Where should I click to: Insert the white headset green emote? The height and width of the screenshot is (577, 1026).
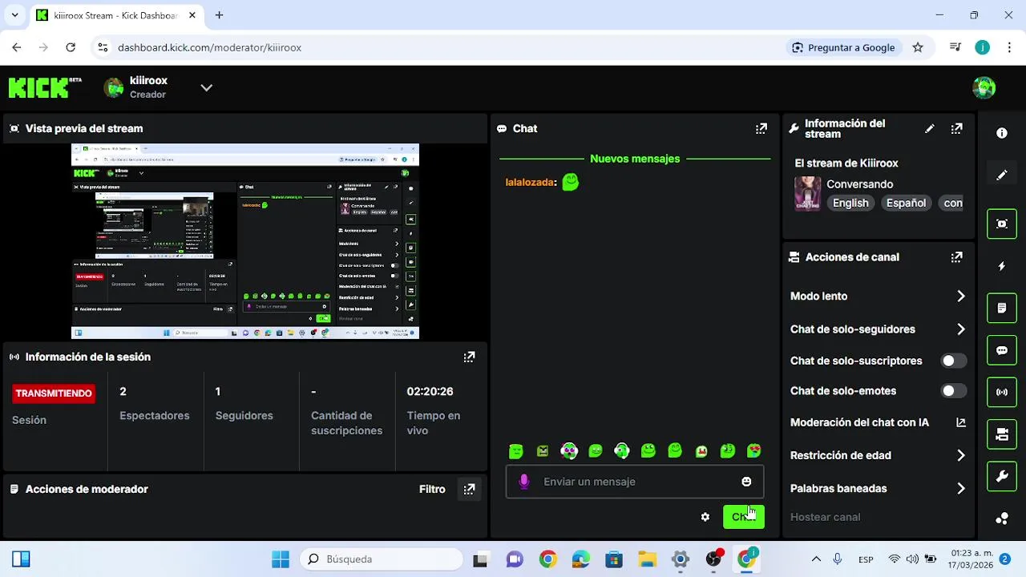tap(622, 451)
